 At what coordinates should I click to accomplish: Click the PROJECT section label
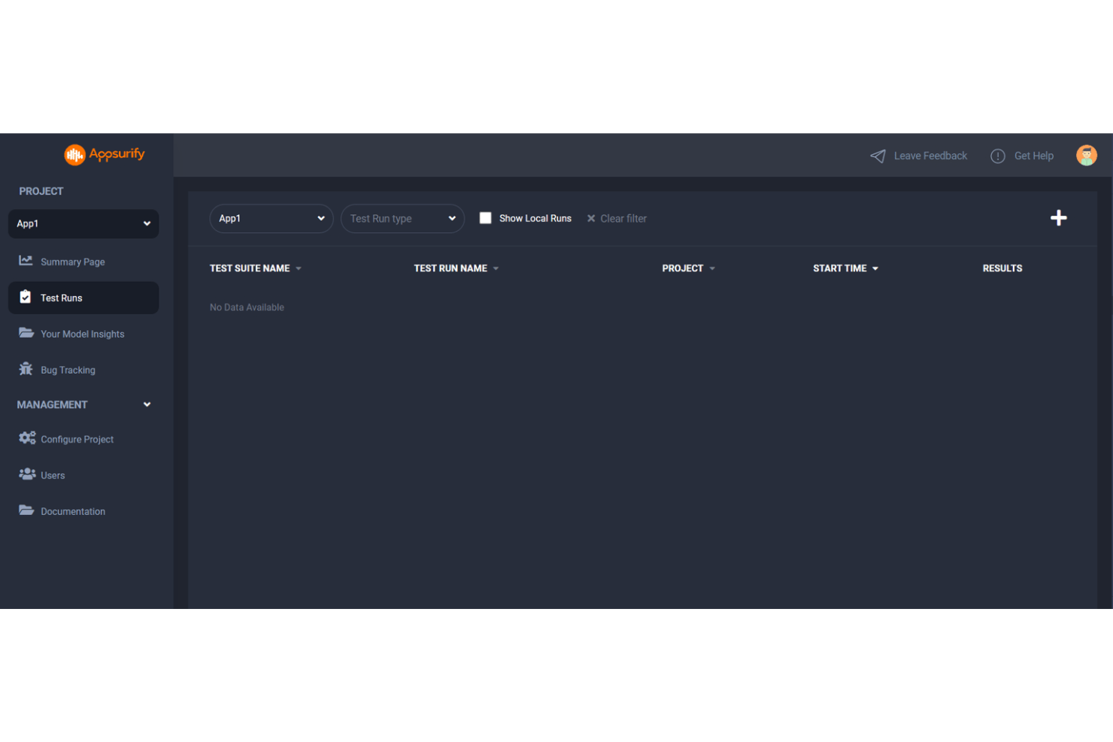tap(41, 191)
